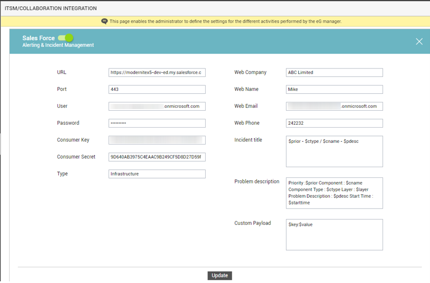
Task: Click the Consumer Secret label
Action: click(76, 157)
